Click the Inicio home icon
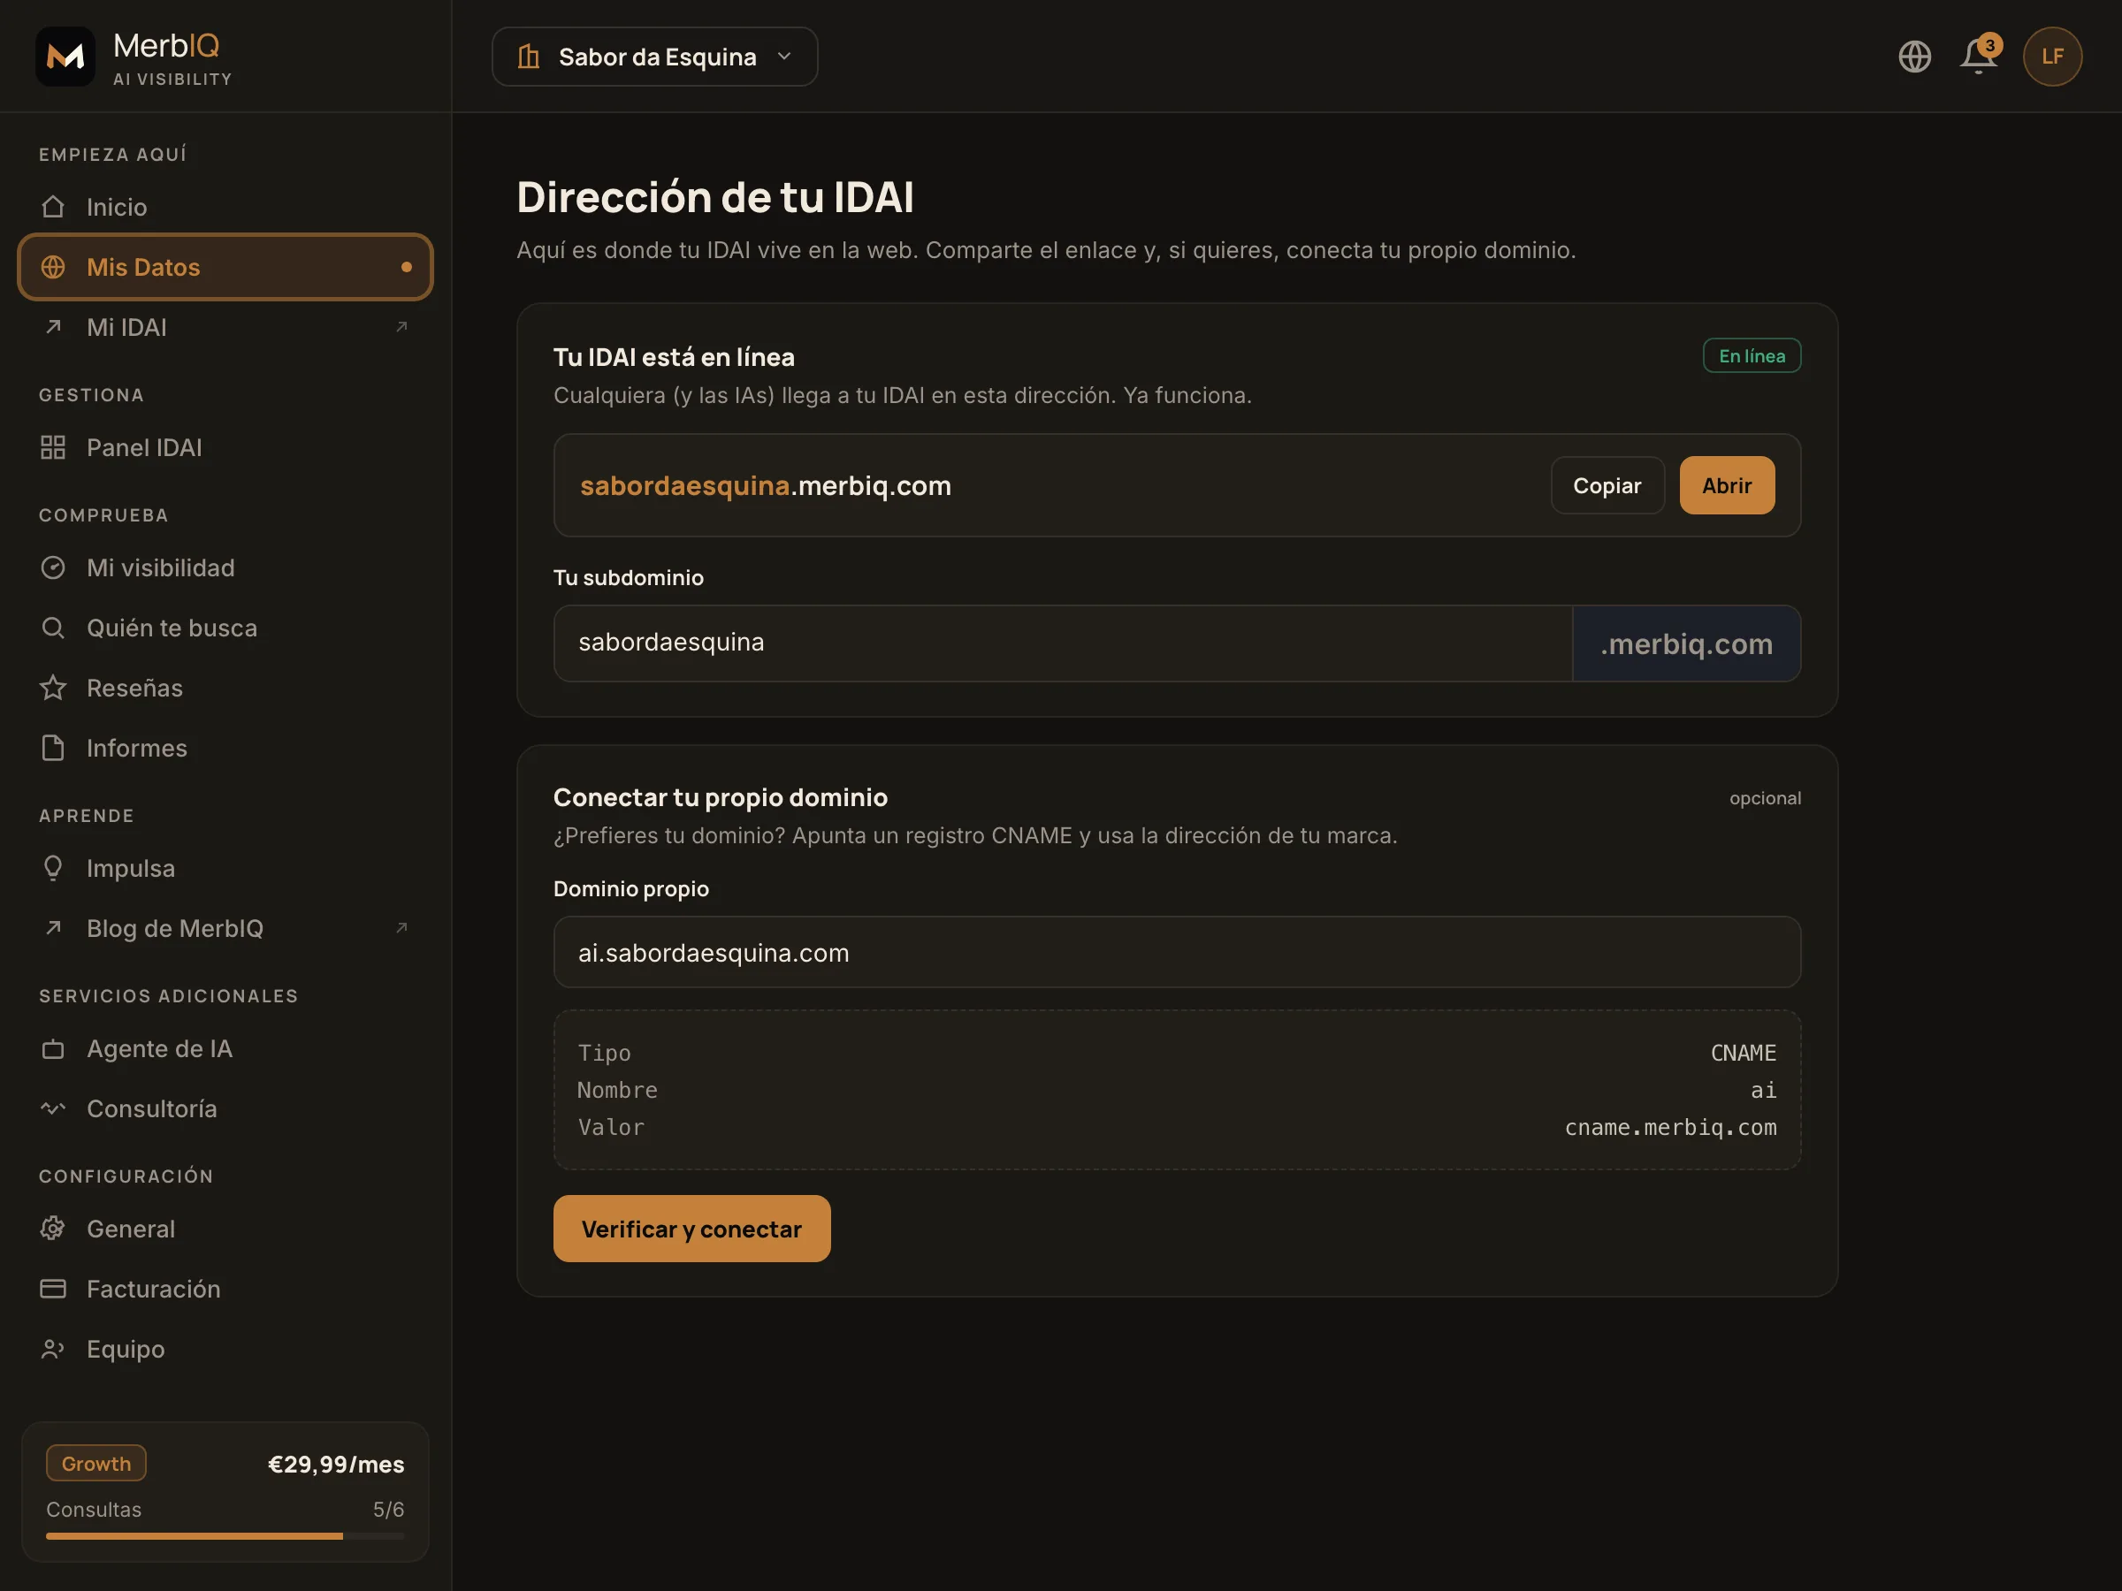Viewport: 2122px width, 1591px height. pyautogui.click(x=53, y=207)
